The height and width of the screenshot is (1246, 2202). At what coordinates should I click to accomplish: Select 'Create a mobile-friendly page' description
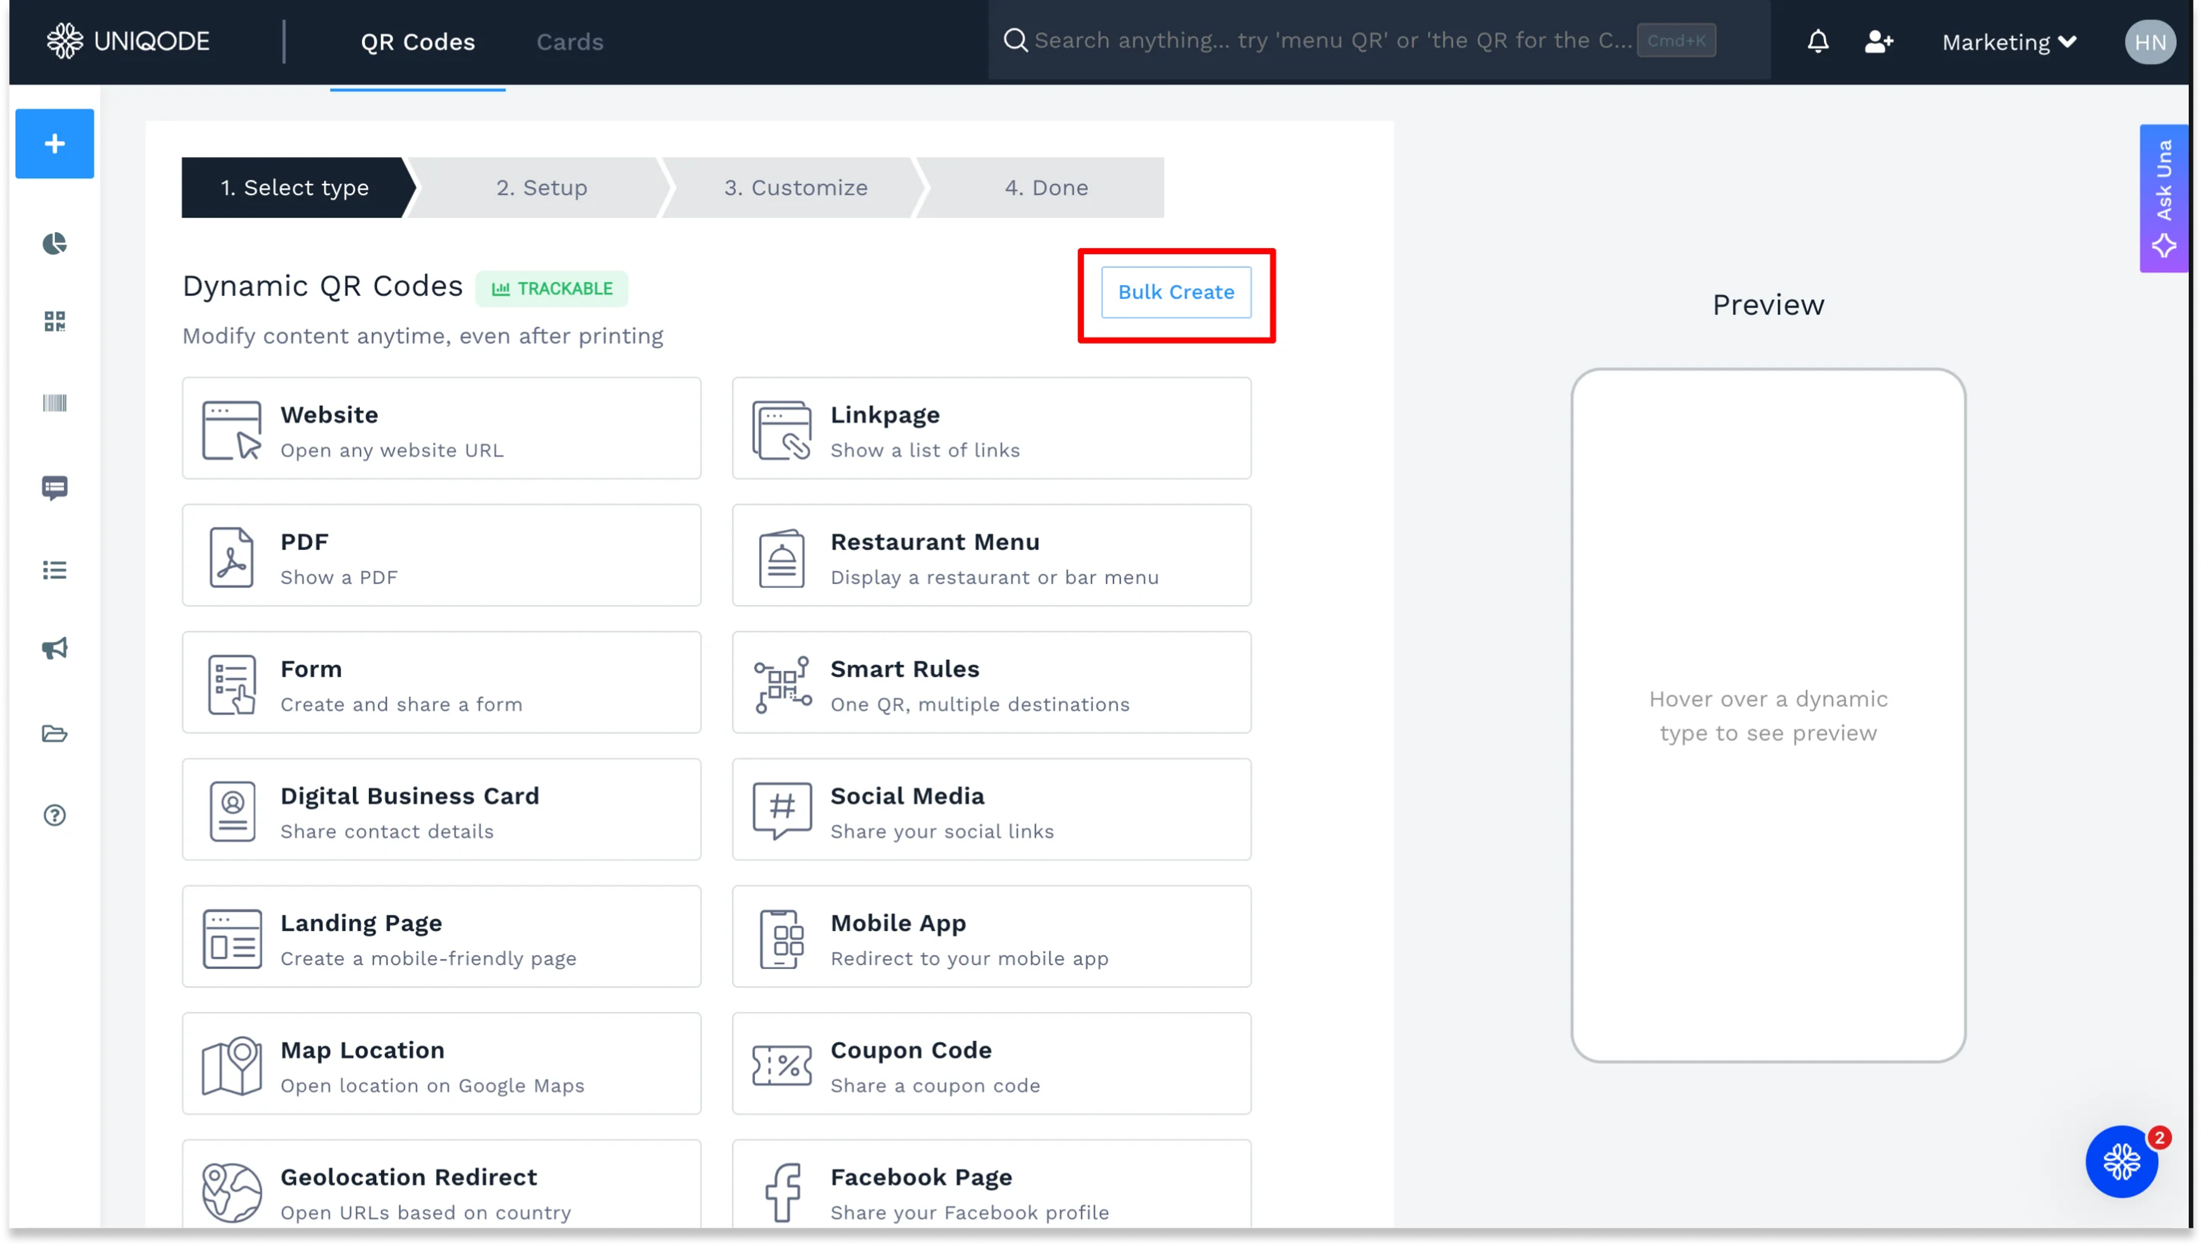tap(428, 958)
